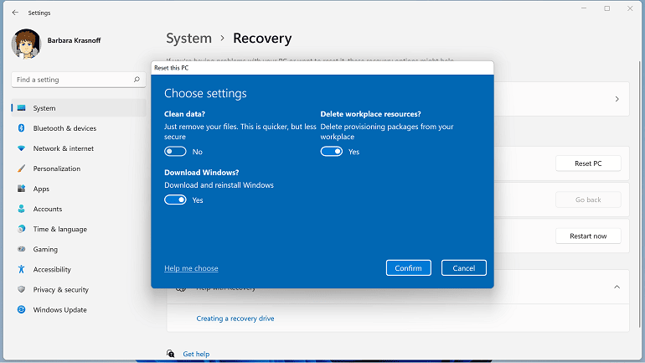Turn off the Download Windows toggle
645x363 pixels.
pyautogui.click(x=175, y=200)
